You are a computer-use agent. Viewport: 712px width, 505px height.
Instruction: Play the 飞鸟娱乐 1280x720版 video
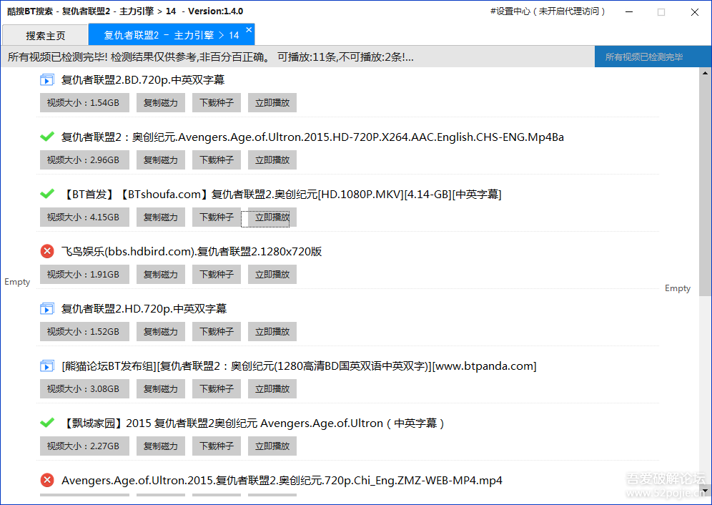pos(272,275)
